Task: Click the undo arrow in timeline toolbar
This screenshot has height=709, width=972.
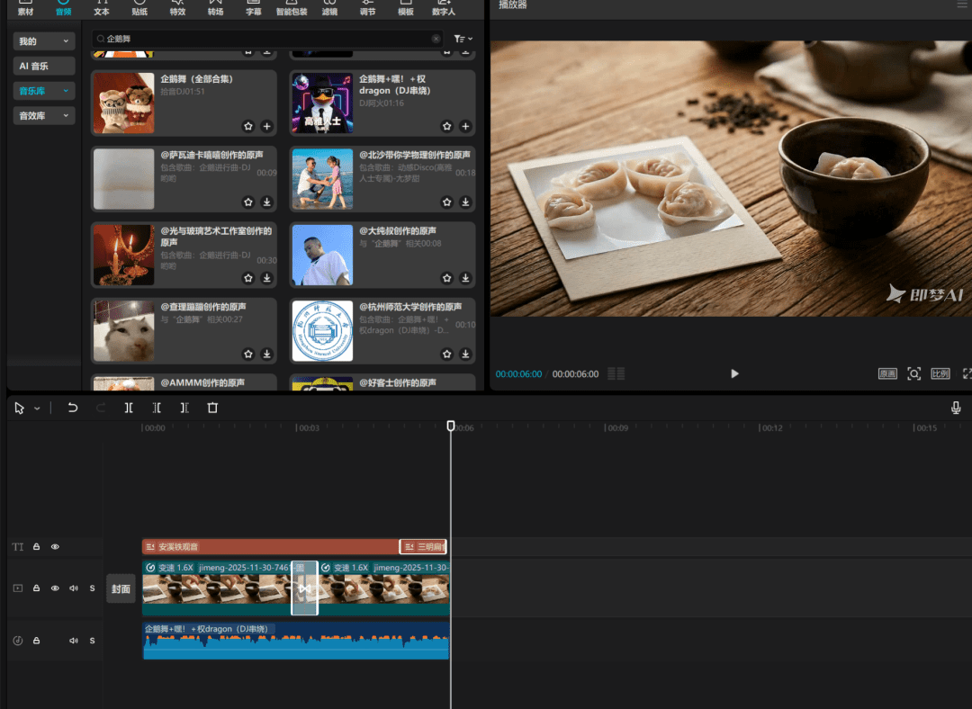Action: tap(73, 408)
